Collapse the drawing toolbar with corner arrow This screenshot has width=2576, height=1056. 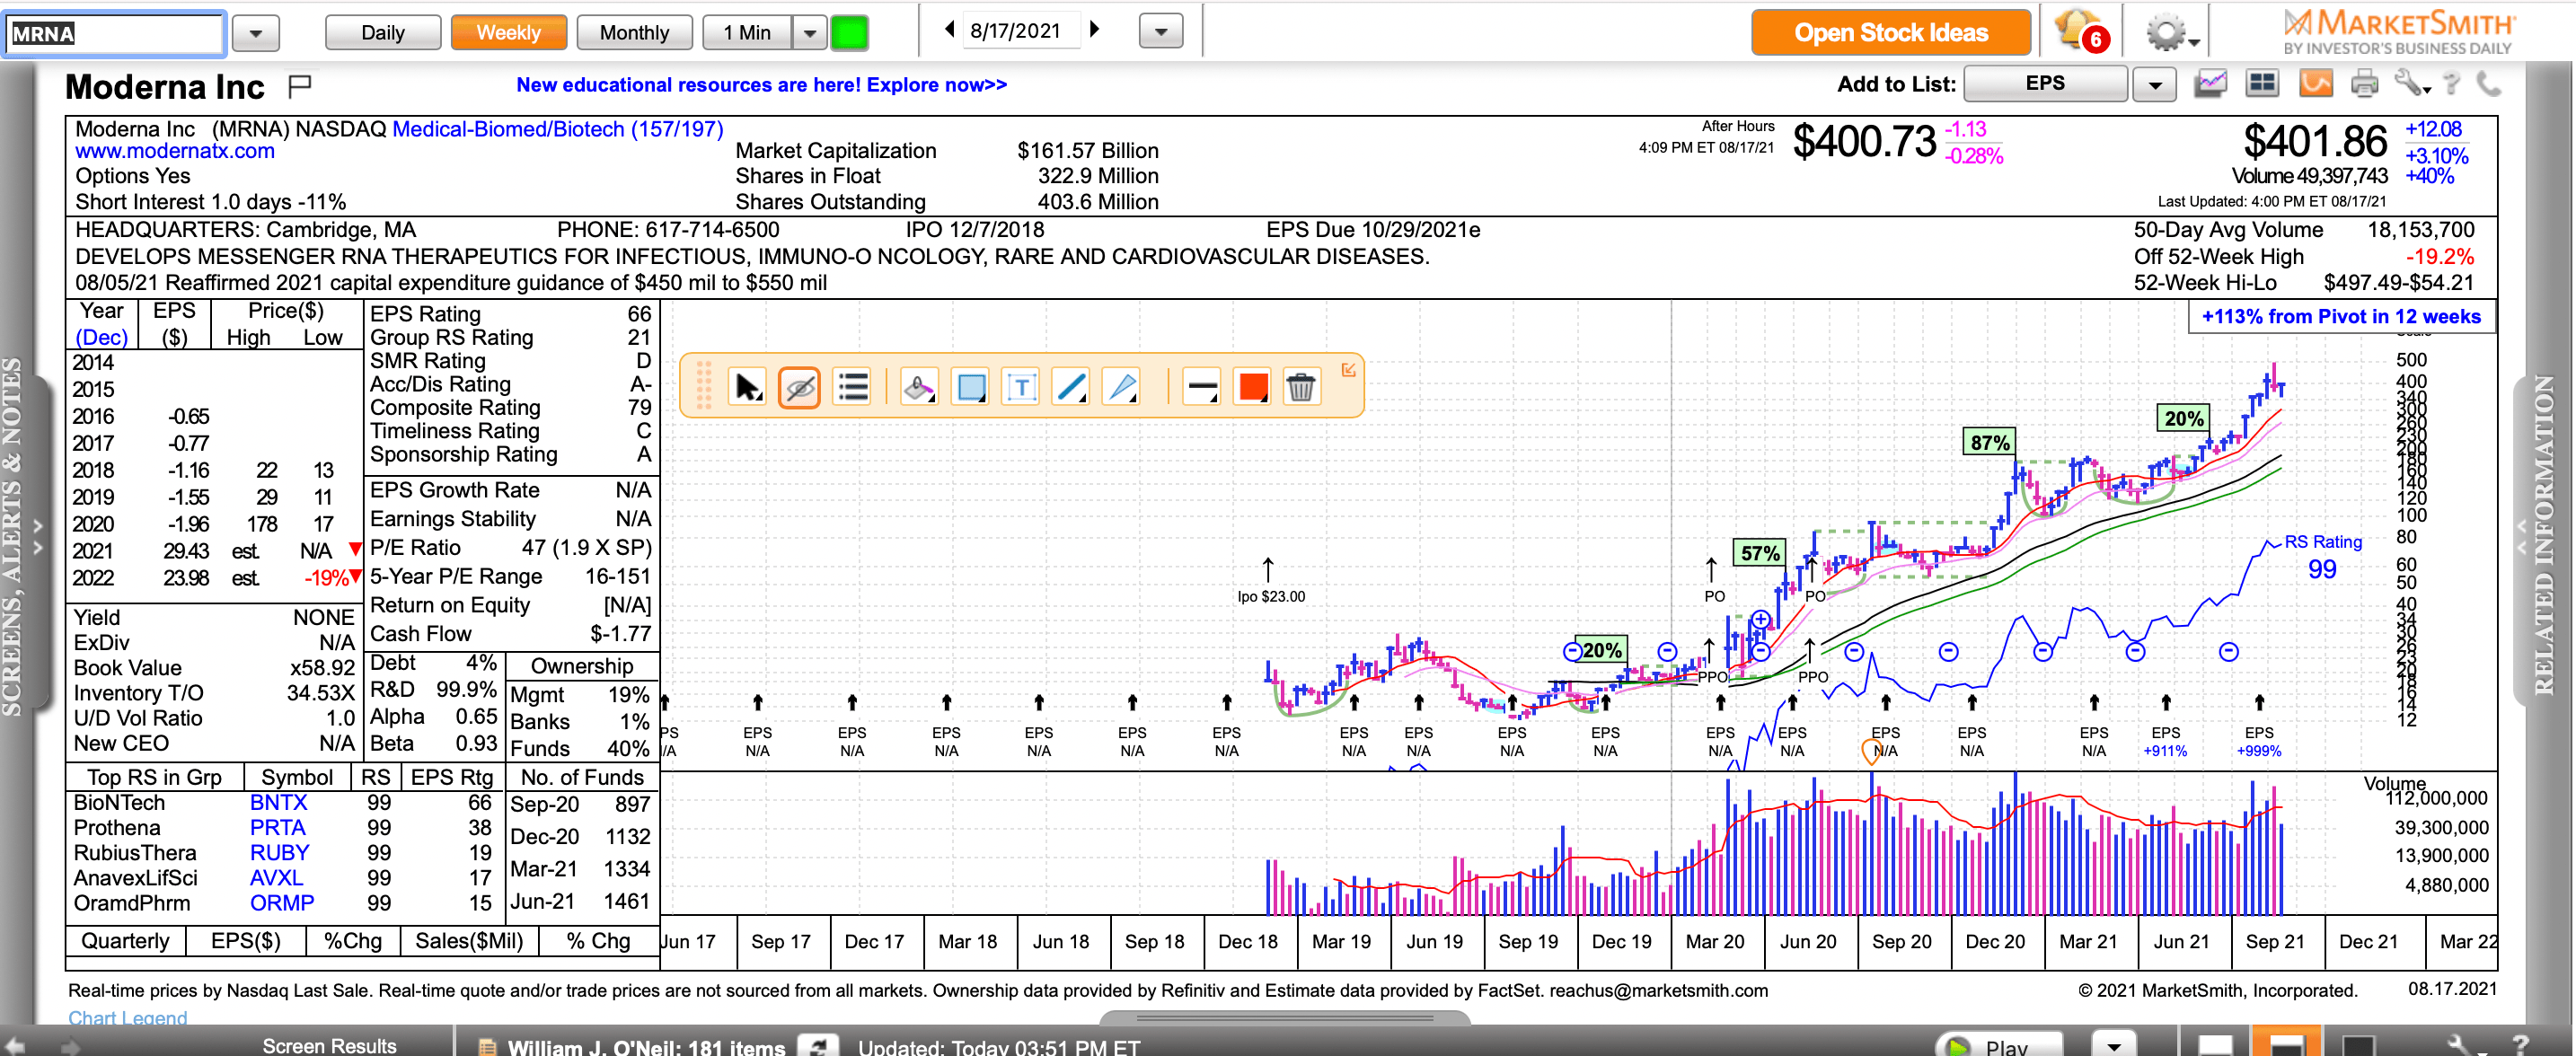point(1348,370)
